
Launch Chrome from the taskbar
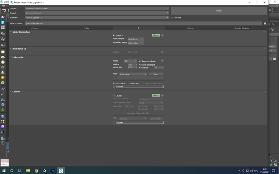click(x=36, y=171)
